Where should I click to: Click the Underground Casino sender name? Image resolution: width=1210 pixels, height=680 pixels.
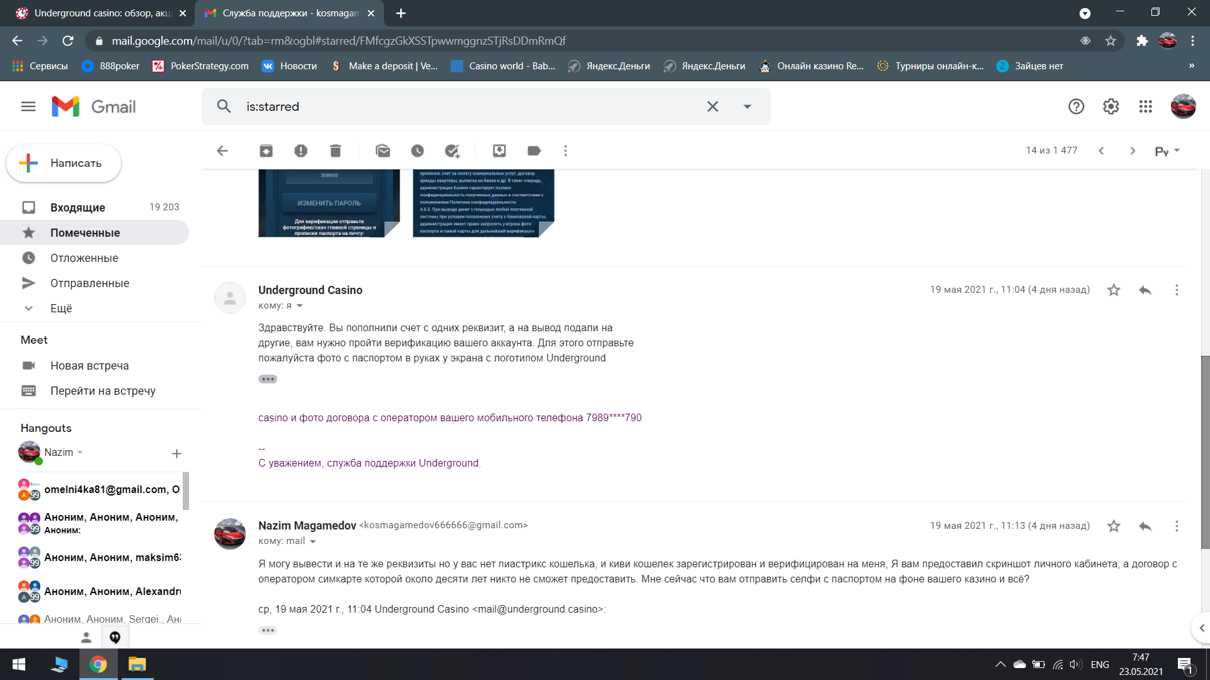(310, 290)
